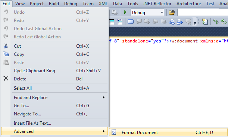Image resolution: width=228 pixels, height=137 pixels.
Task: Click the uncomment selected lines icon
Action: (x=120, y=22)
